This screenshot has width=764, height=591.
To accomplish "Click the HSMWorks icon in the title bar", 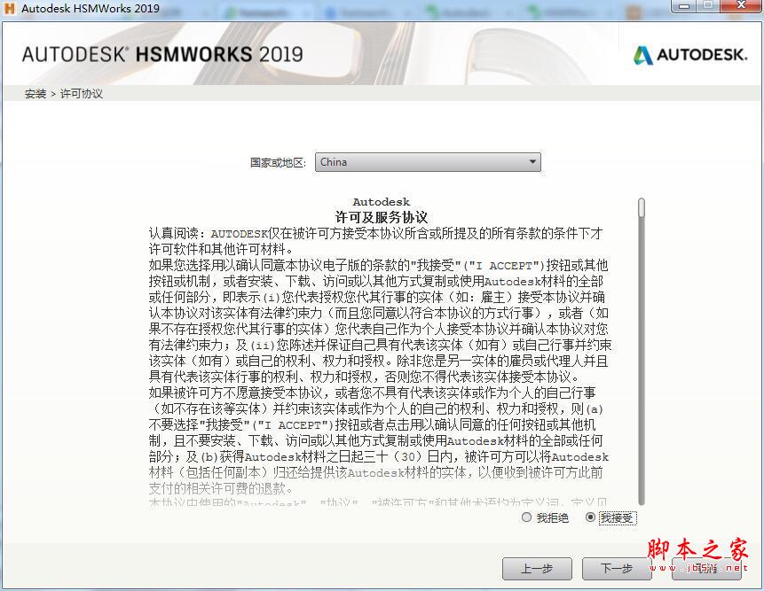I will tap(9, 8).
